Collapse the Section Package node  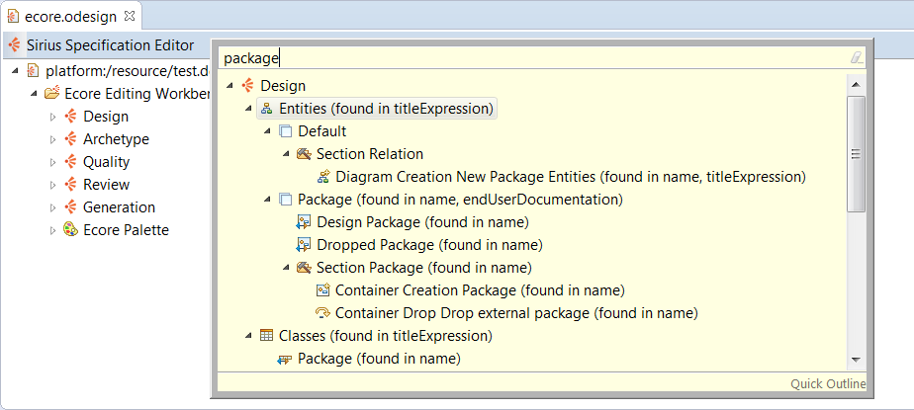(x=287, y=268)
